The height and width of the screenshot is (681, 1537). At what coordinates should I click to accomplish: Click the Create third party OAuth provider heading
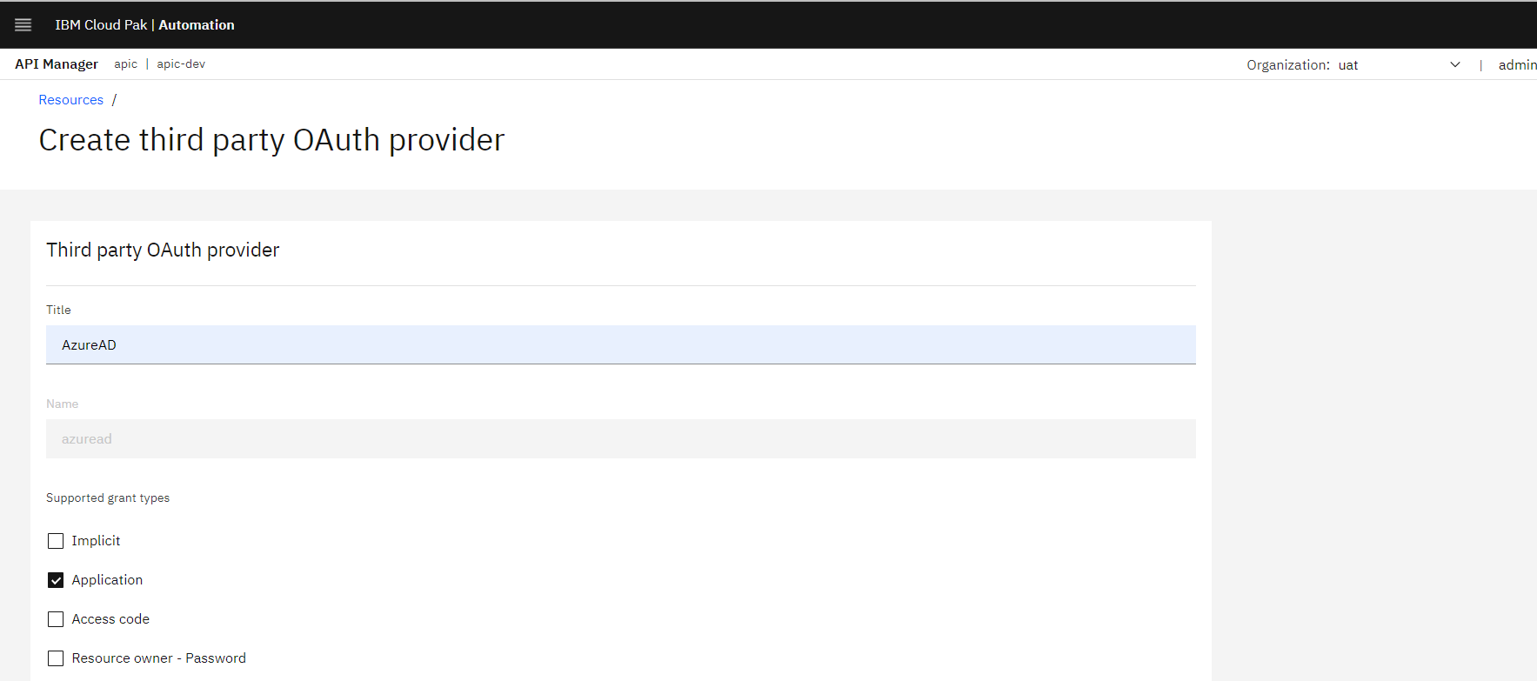click(271, 140)
